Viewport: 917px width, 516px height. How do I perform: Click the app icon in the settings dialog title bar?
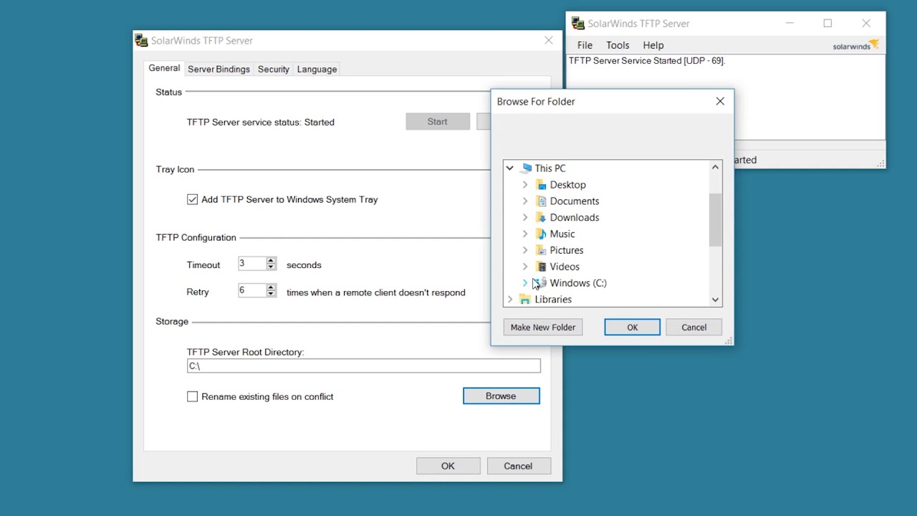pyautogui.click(x=142, y=41)
